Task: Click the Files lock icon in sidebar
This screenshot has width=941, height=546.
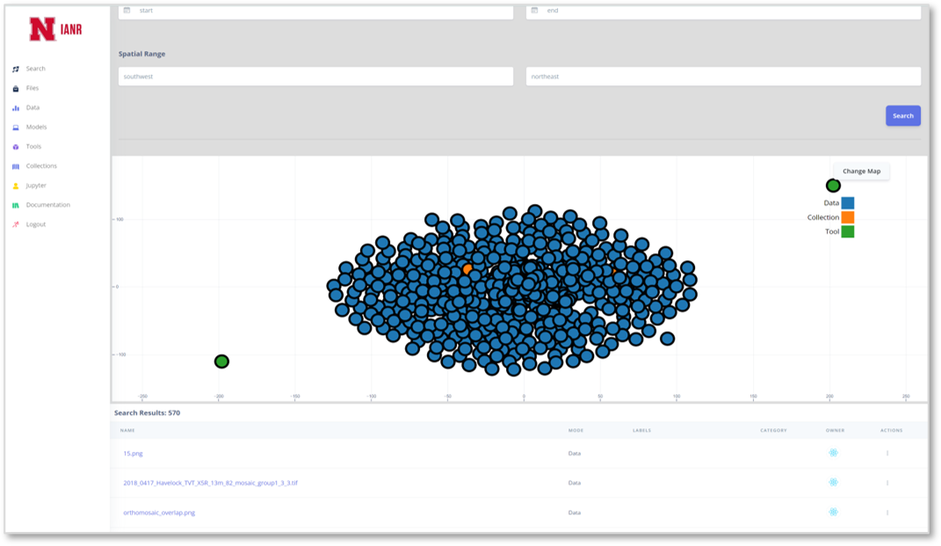Action: (16, 88)
